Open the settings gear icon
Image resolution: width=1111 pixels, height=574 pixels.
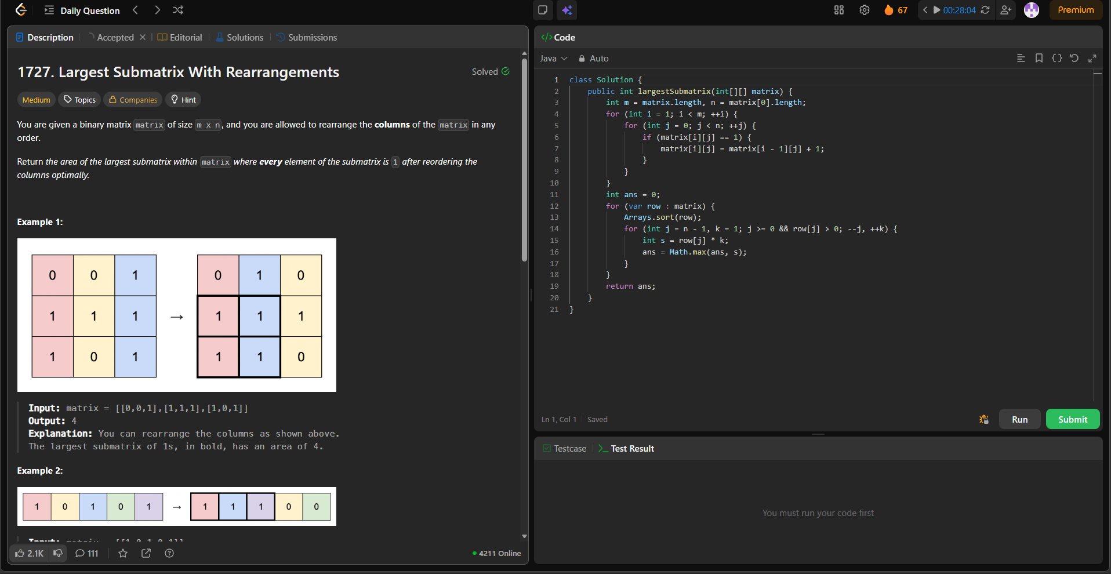click(864, 10)
